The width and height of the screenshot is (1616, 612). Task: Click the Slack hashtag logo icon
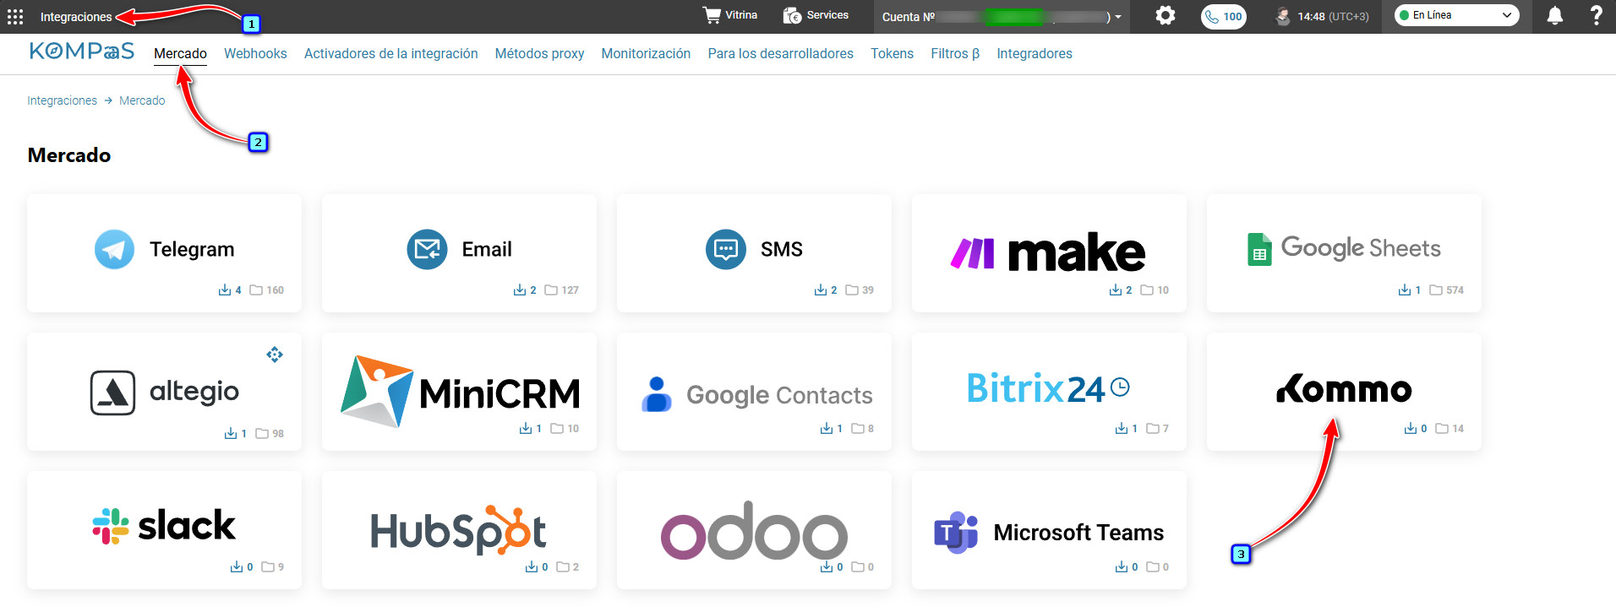click(111, 526)
